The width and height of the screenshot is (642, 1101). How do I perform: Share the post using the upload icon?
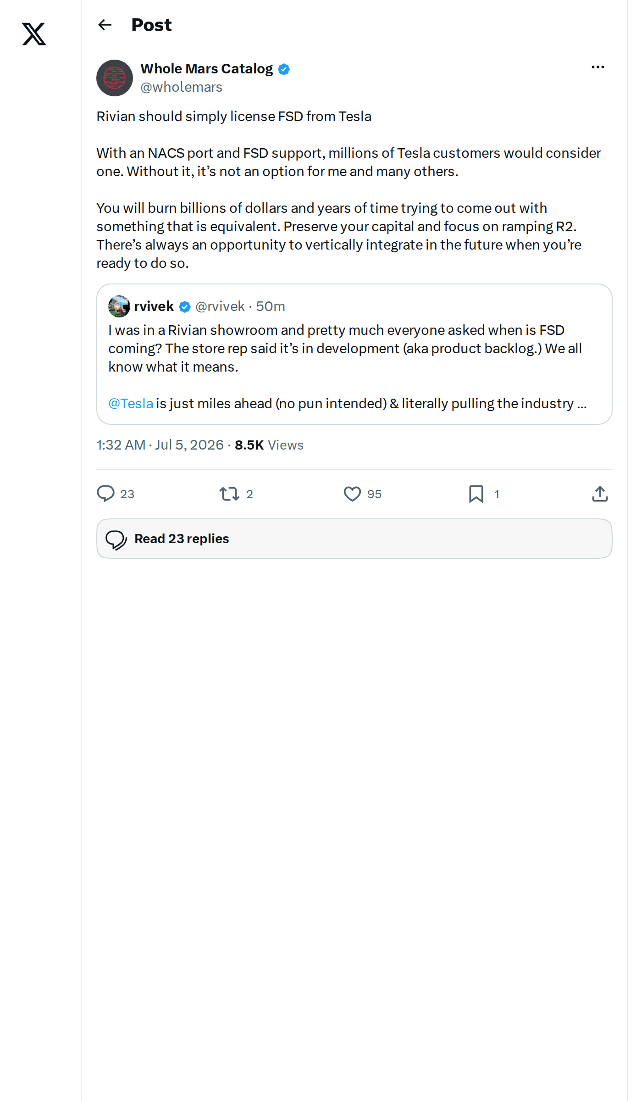click(600, 494)
